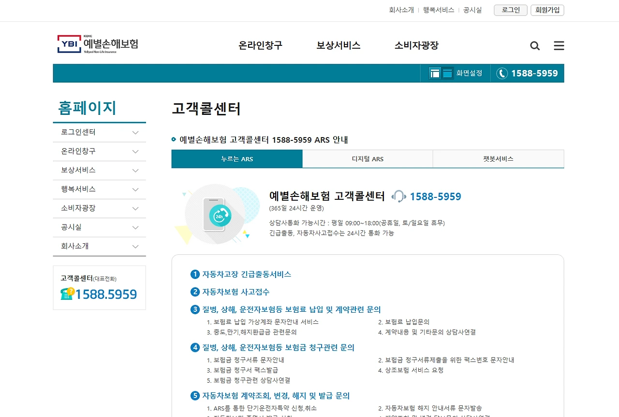
Task: Expand the 보상서비스 sidebar section
Action: tap(100, 170)
